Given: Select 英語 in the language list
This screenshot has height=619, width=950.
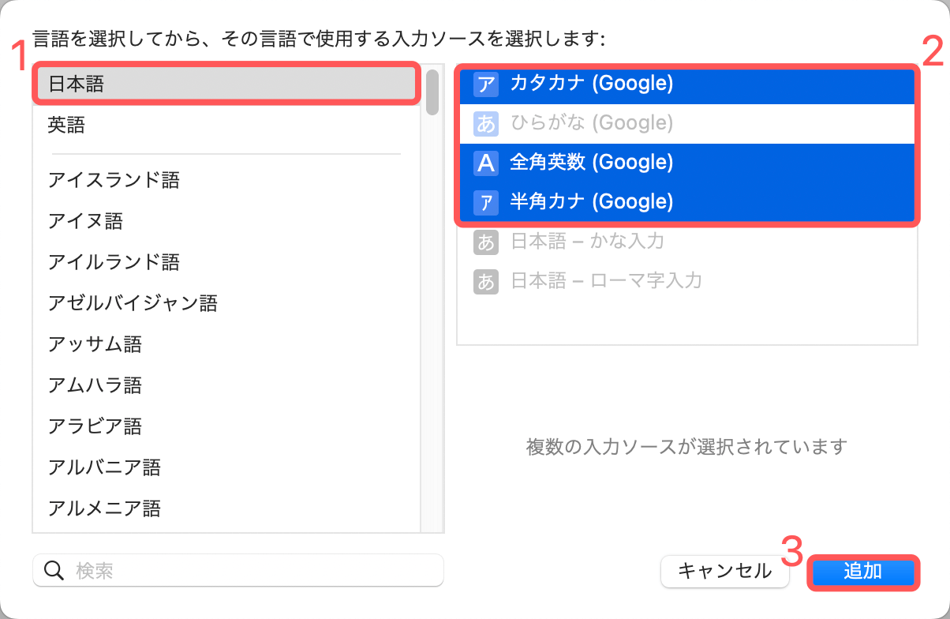Looking at the screenshot, I should click(x=226, y=125).
